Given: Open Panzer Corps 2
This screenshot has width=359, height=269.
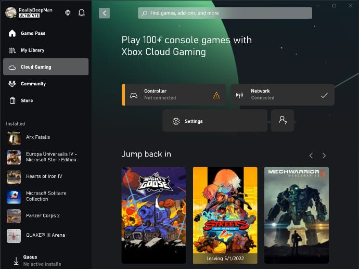Looking at the screenshot, I should 46,216.
